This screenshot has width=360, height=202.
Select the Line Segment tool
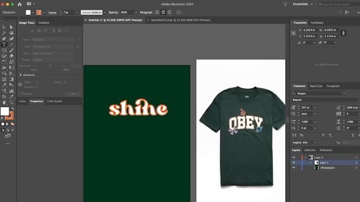pos(11,44)
